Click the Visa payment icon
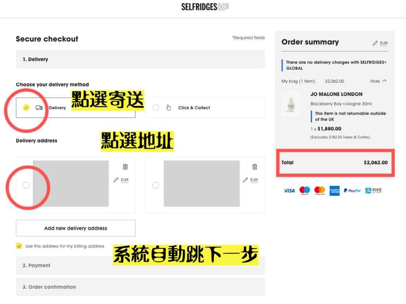The height and width of the screenshot is (304, 406). [289, 191]
